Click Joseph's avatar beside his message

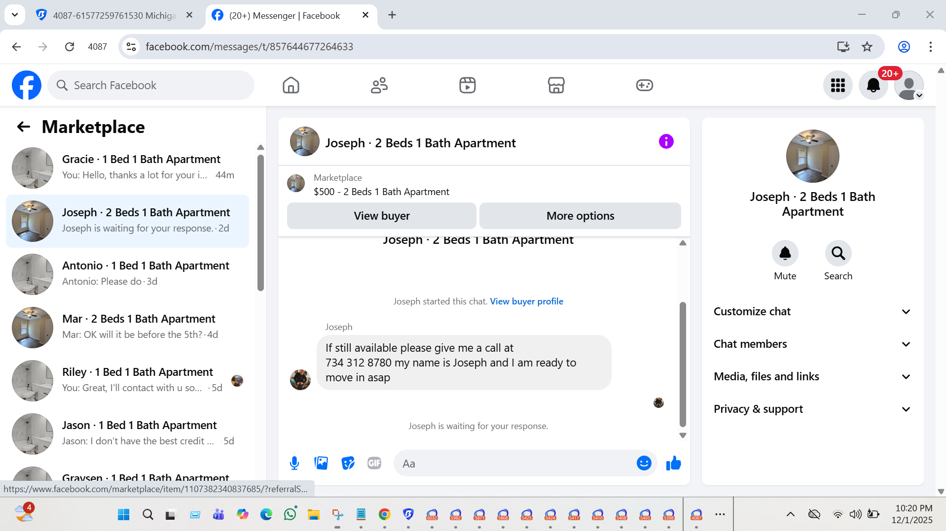pos(300,380)
